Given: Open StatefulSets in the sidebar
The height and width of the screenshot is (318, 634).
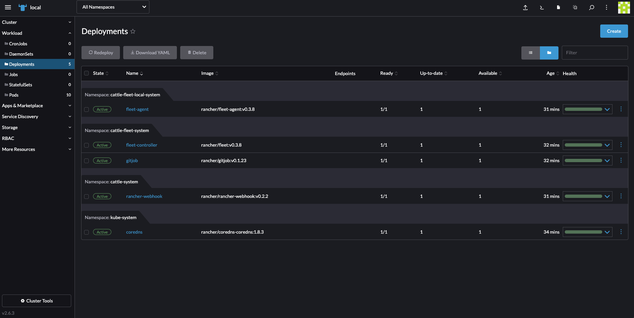Looking at the screenshot, I should (37, 85).
